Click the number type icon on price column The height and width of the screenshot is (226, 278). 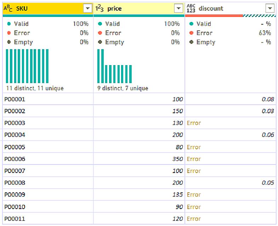click(101, 8)
